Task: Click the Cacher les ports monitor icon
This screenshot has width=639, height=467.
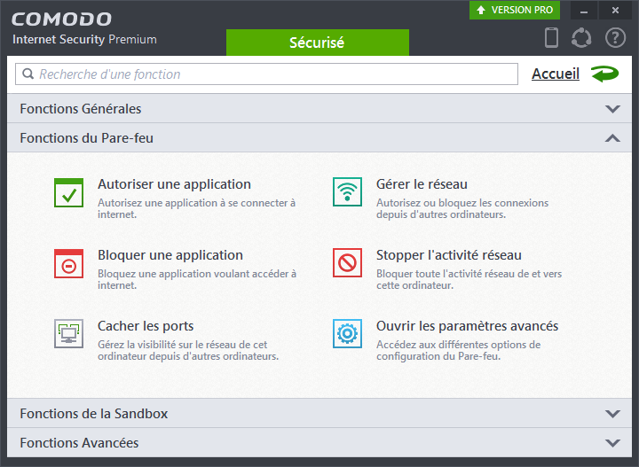Action: click(69, 334)
